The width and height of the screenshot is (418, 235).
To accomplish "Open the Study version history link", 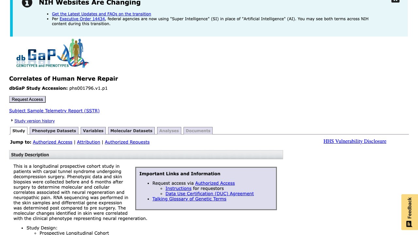I will (x=35, y=121).
